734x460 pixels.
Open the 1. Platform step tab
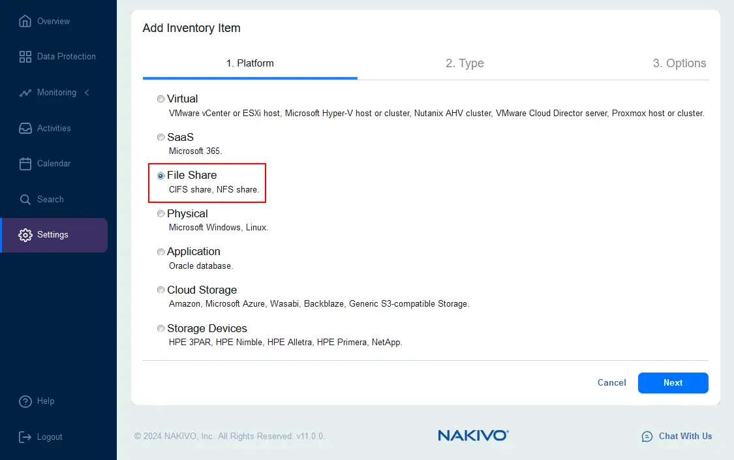point(250,63)
